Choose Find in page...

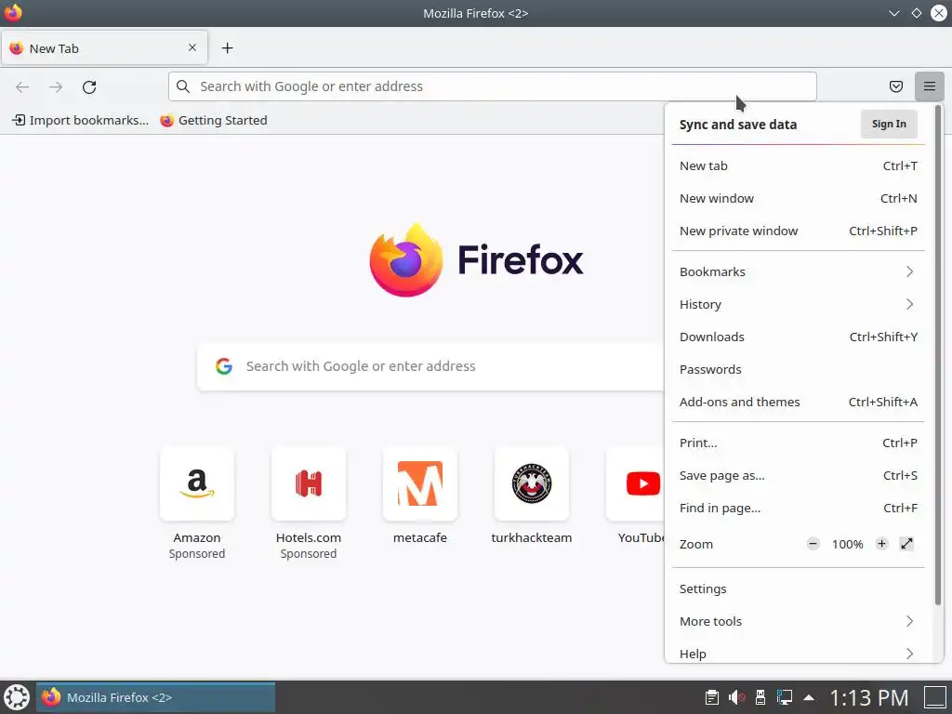[798, 509]
